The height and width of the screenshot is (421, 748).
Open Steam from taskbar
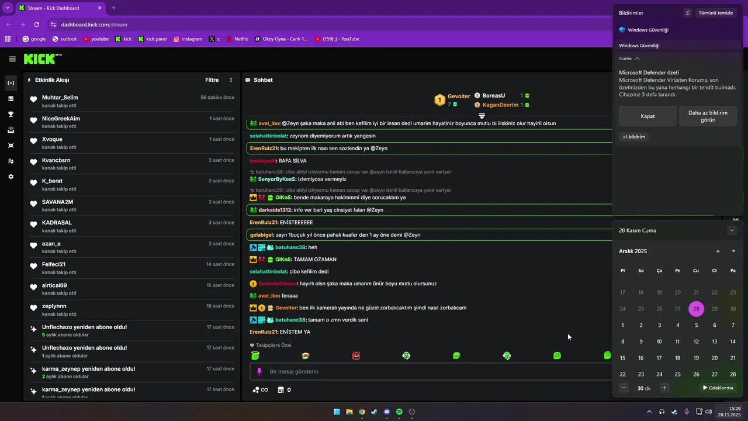[374, 412]
